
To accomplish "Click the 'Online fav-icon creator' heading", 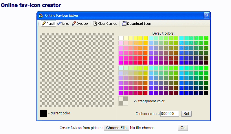I will click(x=31, y=5).
